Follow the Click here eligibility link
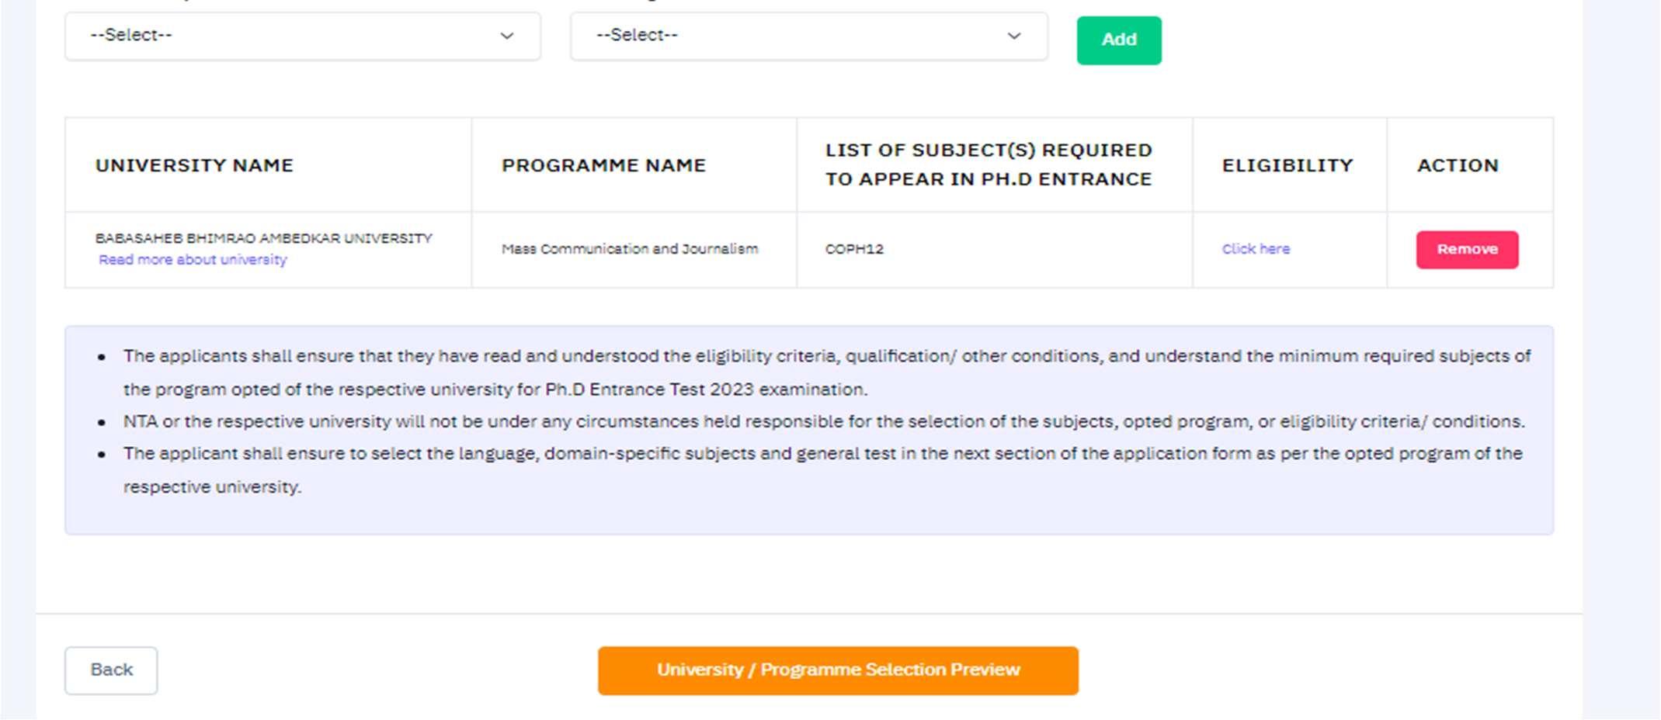1661x720 pixels. (x=1256, y=249)
